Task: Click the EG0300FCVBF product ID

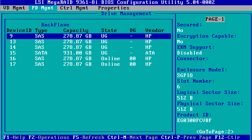Action: pyautogui.click(x=194, y=121)
